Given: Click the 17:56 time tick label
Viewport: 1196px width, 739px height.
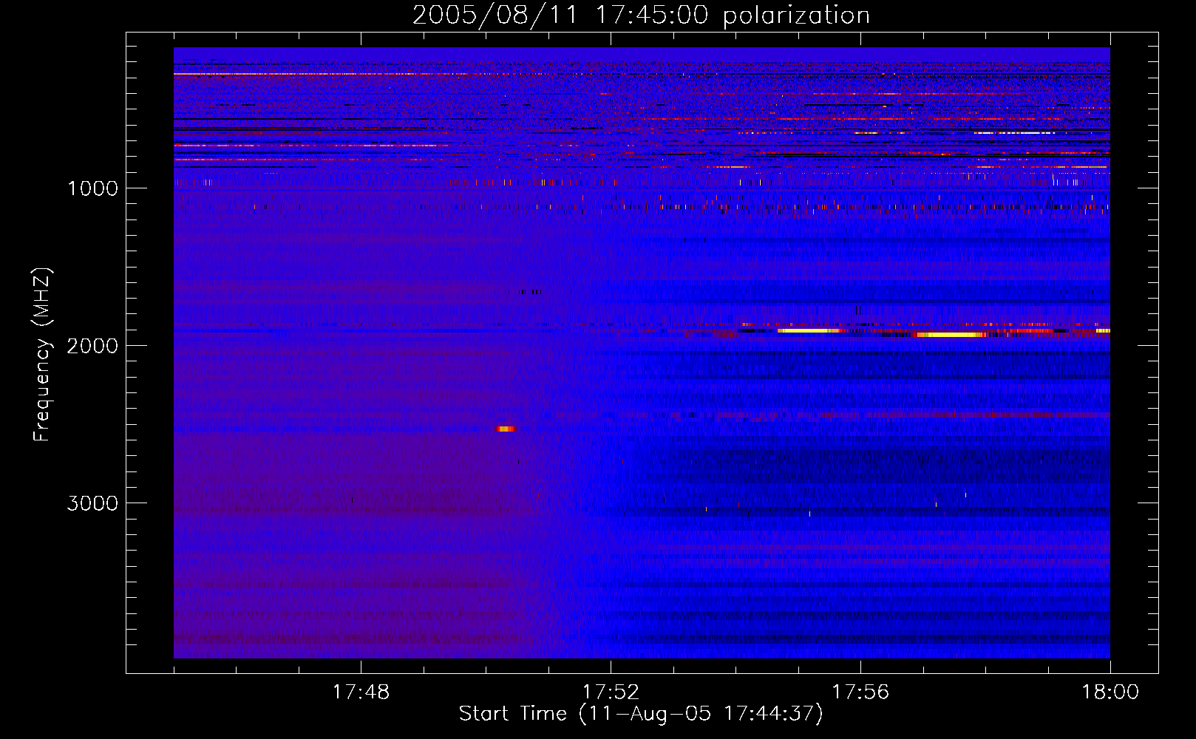Looking at the screenshot, I should (860, 692).
